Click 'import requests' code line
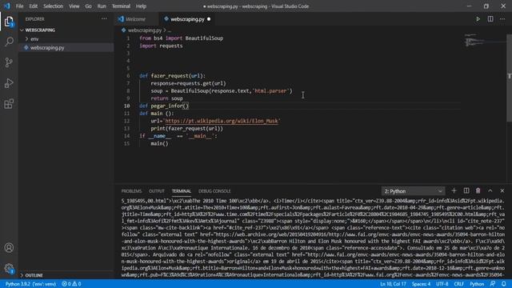The image size is (512, 288). [161, 46]
